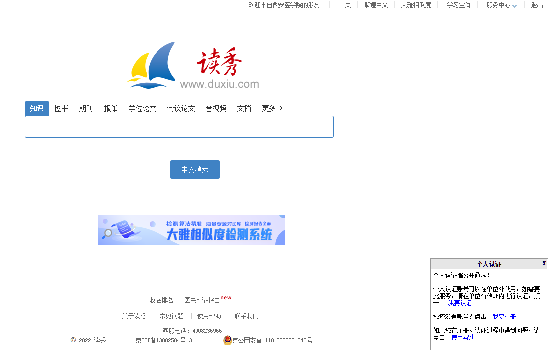Open 常见问题 link

pos(172,316)
